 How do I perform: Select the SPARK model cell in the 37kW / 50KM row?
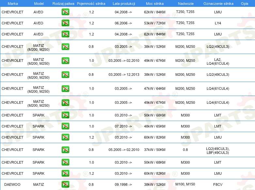pos(38,150)
